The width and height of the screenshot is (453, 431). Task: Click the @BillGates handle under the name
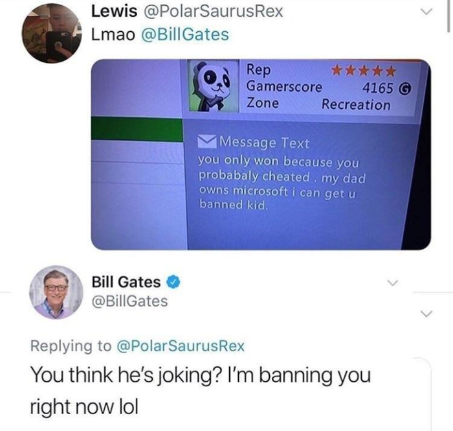pyautogui.click(x=129, y=301)
